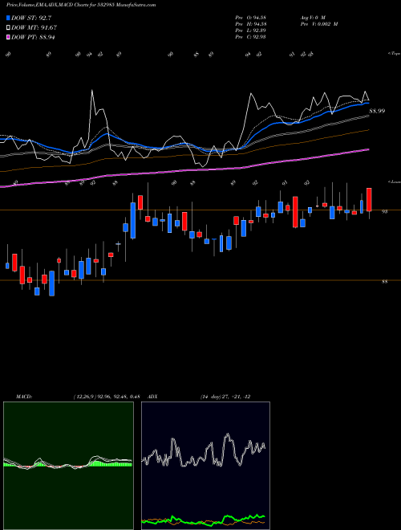This screenshot has height=530, width=401.
Task: Select the 'DOW MT: 91.67' label
Action: click(x=34, y=28)
